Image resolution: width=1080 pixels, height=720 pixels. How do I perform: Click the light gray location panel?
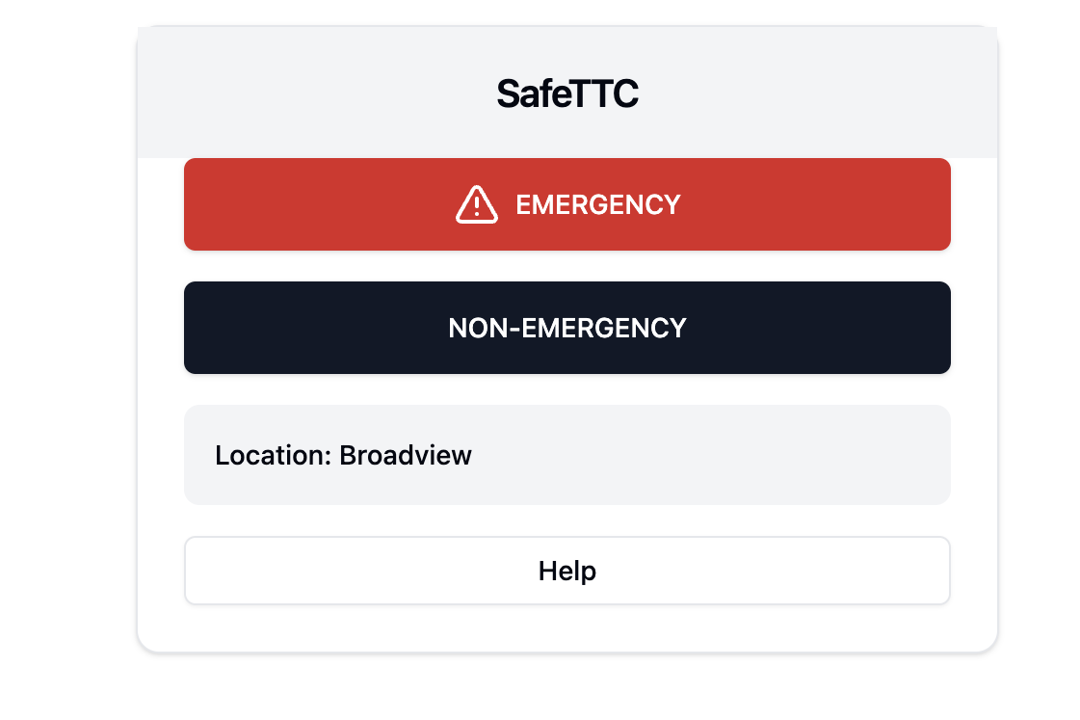coord(566,455)
